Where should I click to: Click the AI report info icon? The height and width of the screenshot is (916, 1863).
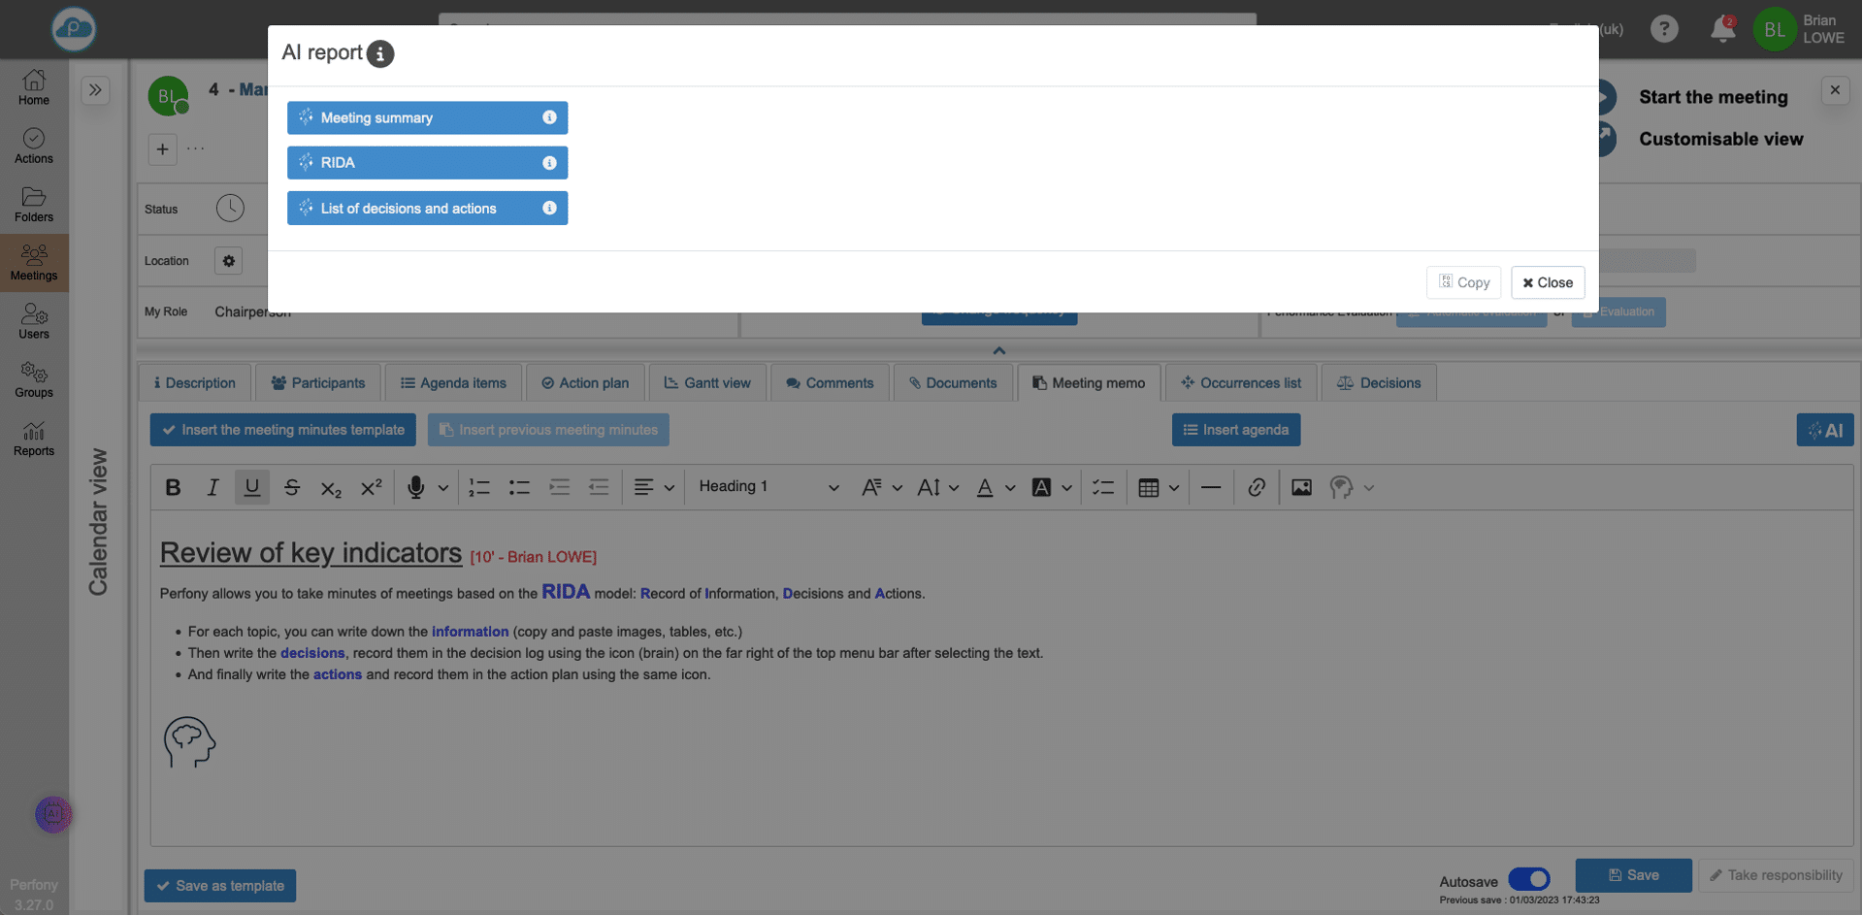[x=380, y=54]
